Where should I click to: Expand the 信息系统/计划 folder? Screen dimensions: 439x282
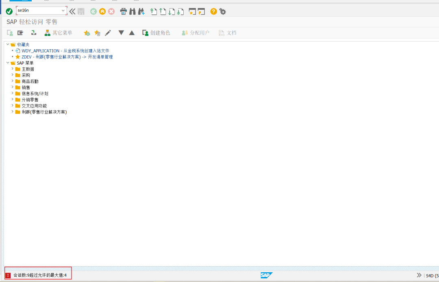[12, 93]
